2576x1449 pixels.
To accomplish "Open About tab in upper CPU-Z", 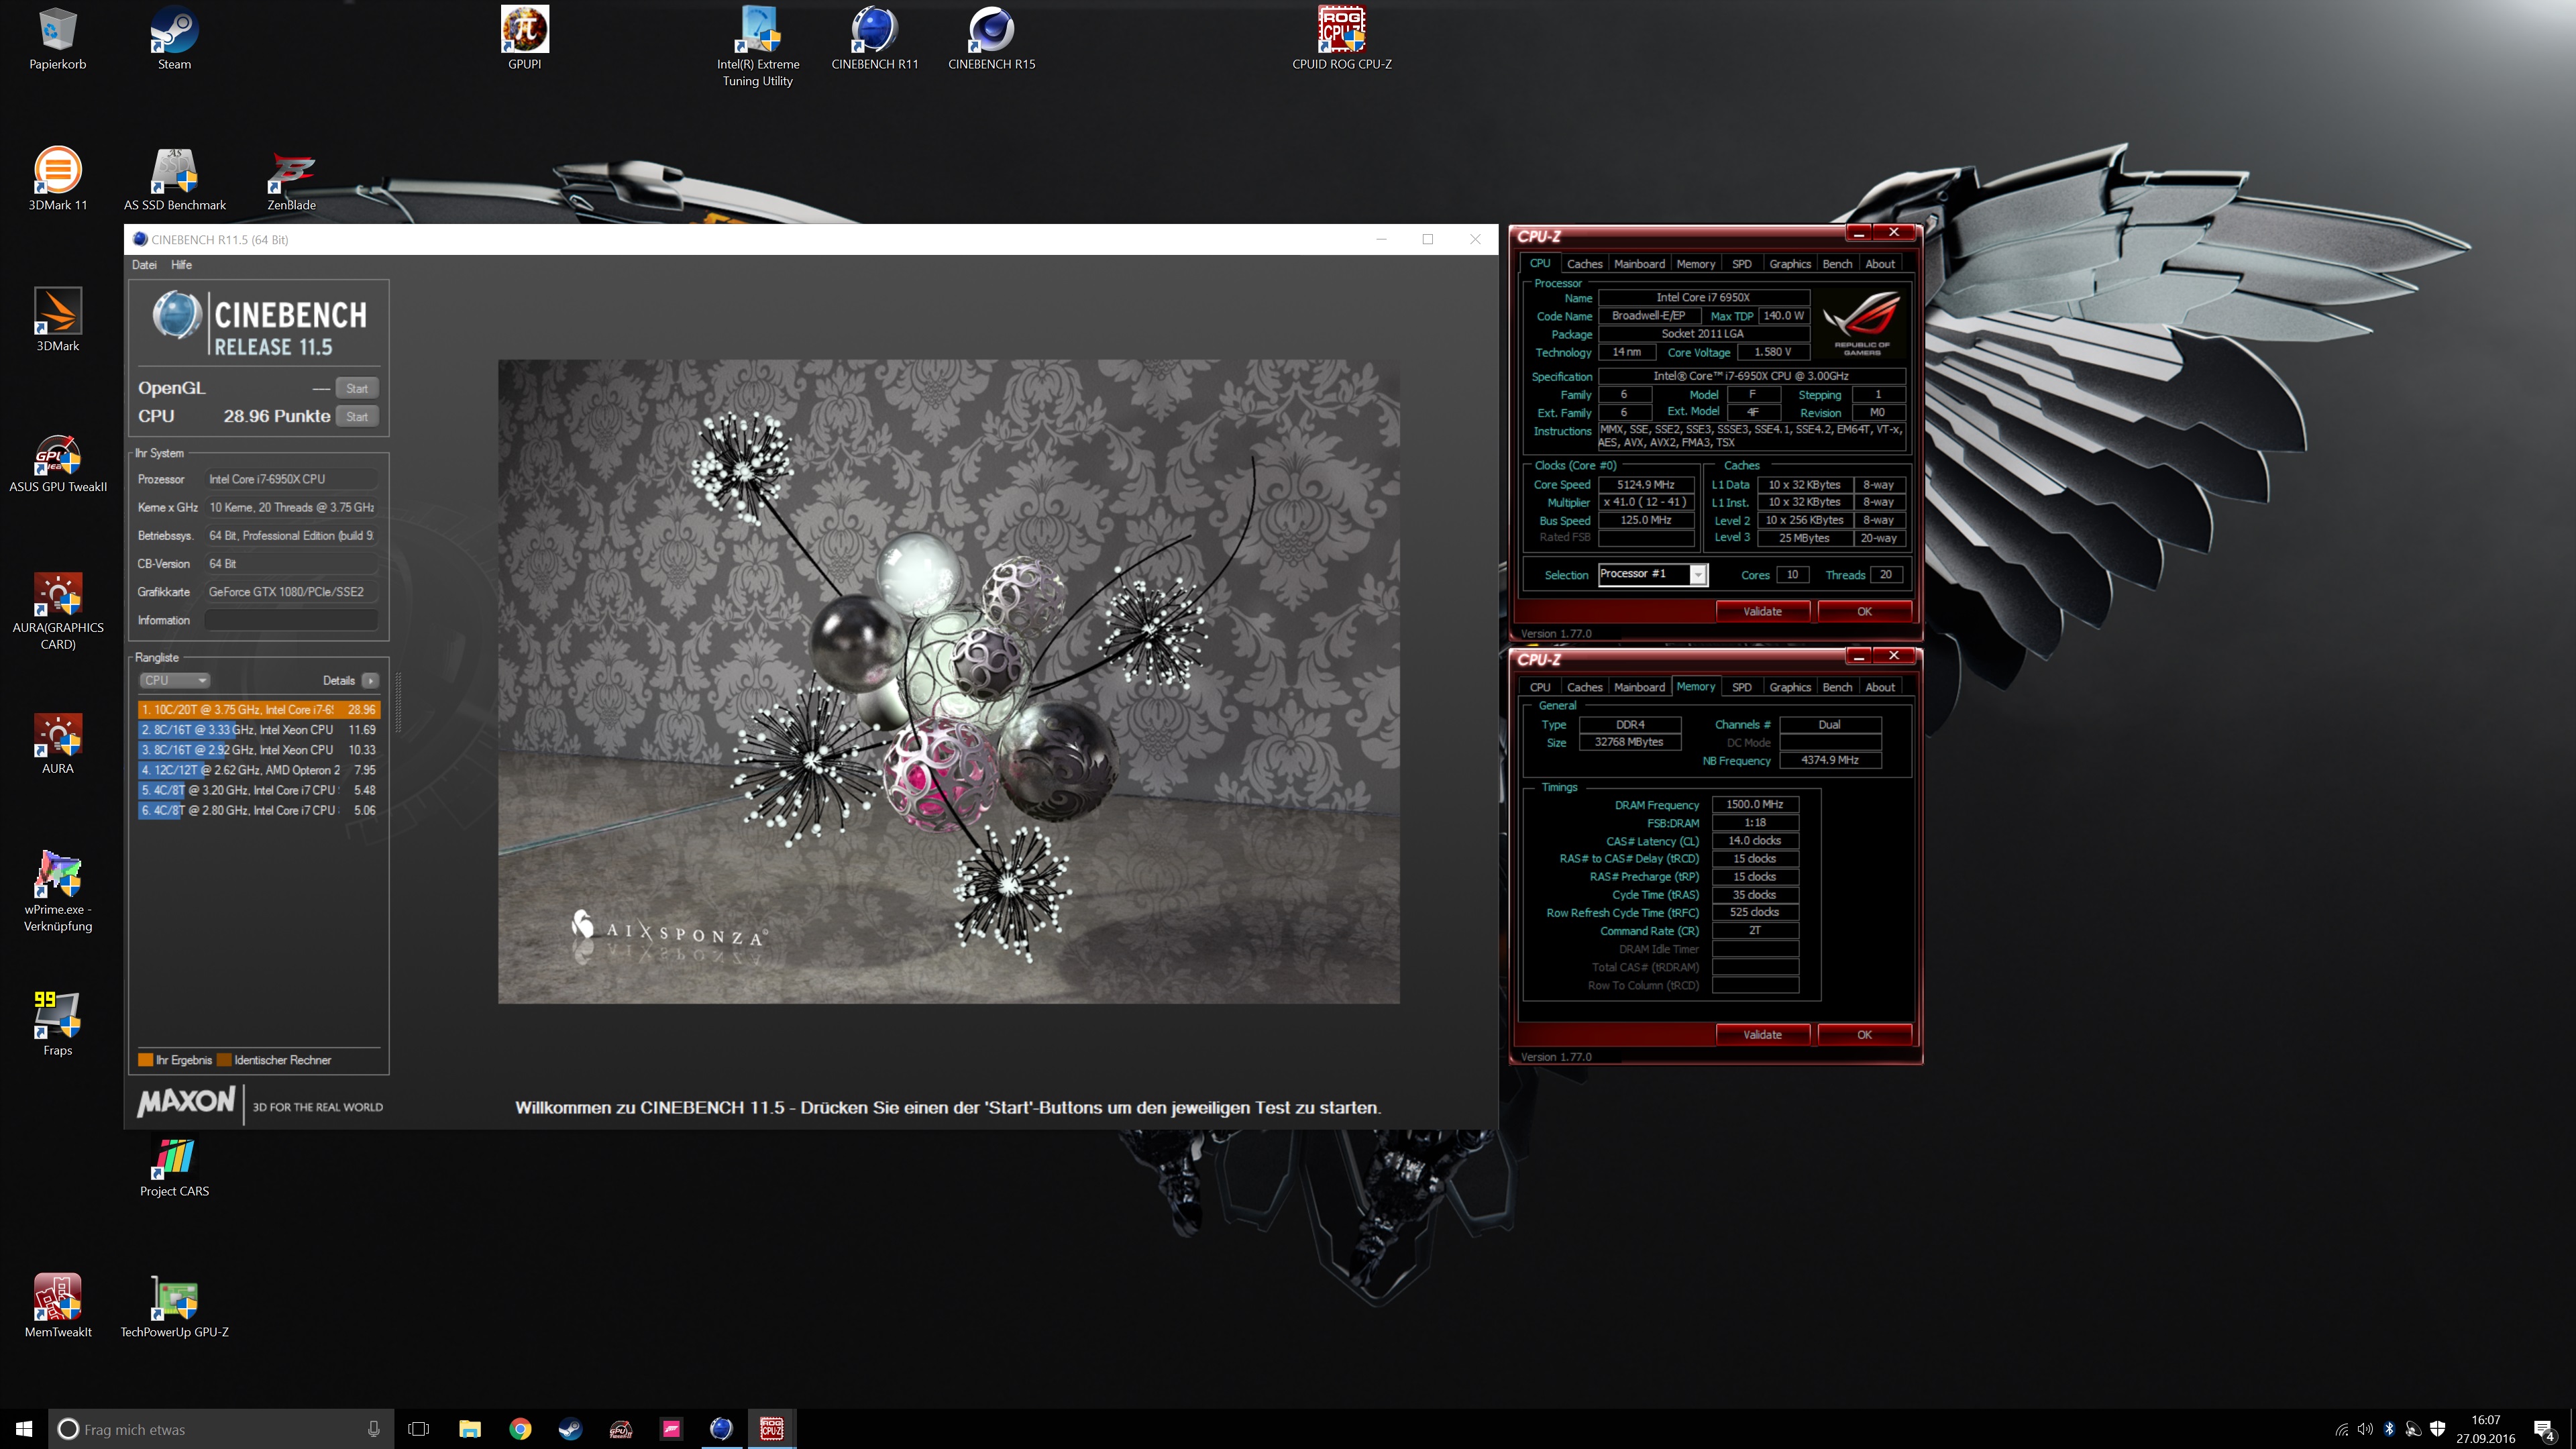I will [x=1880, y=264].
